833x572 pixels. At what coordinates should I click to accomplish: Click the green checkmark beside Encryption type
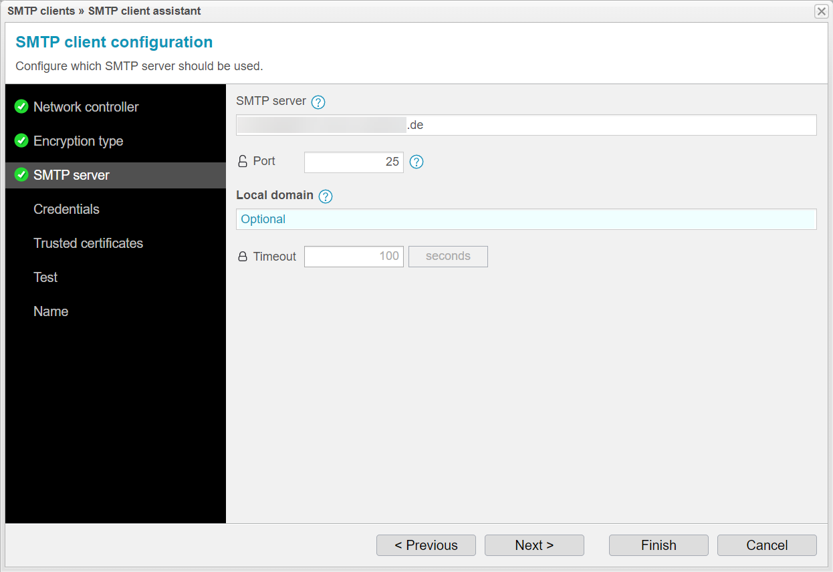[x=20, y=140]
